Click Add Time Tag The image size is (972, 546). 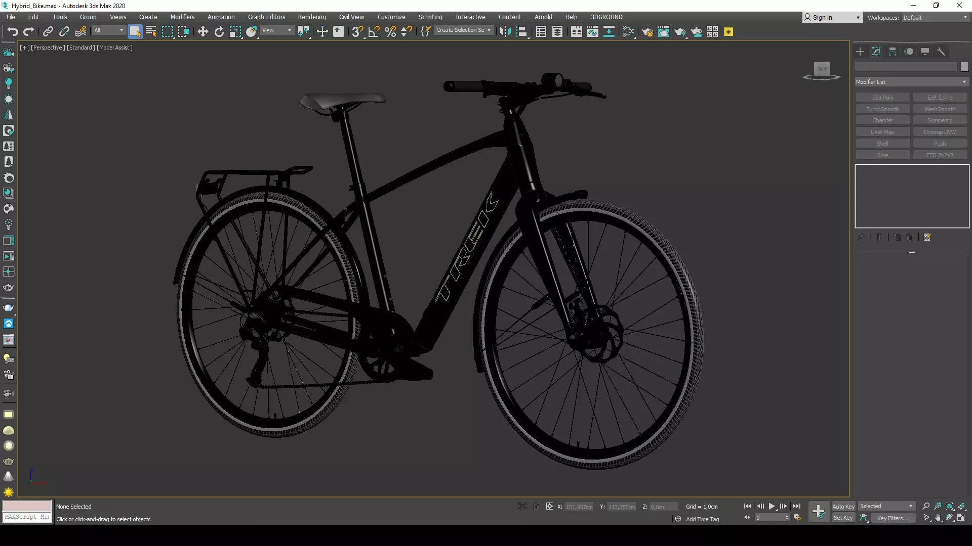point(702,519)
